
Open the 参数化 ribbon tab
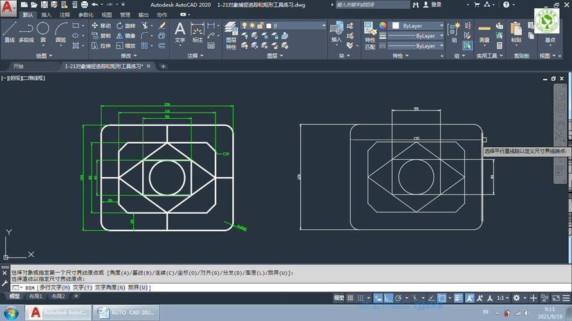tap(86, 15)
